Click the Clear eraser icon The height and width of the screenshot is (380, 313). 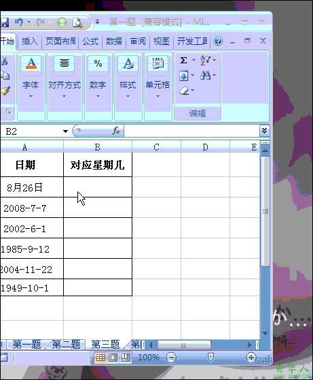[185, 91]
